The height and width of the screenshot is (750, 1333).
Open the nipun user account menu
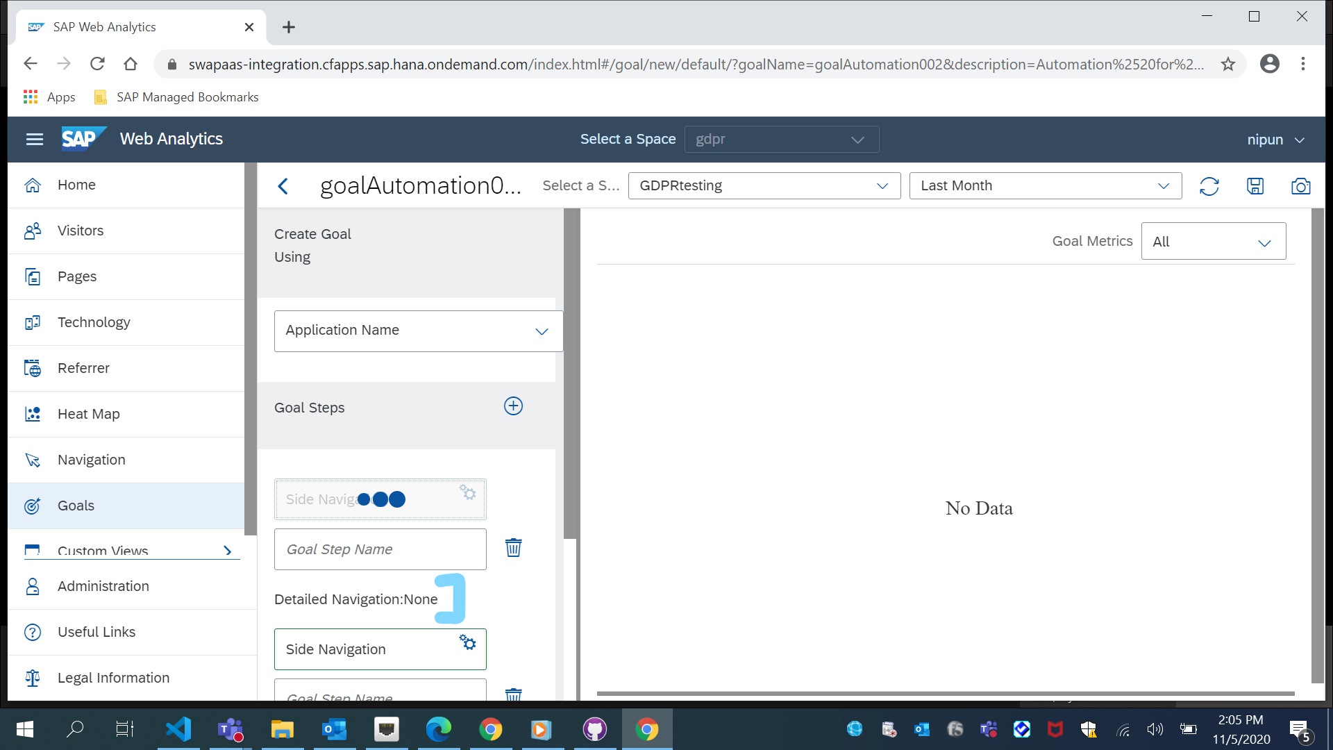[1275, 139]
